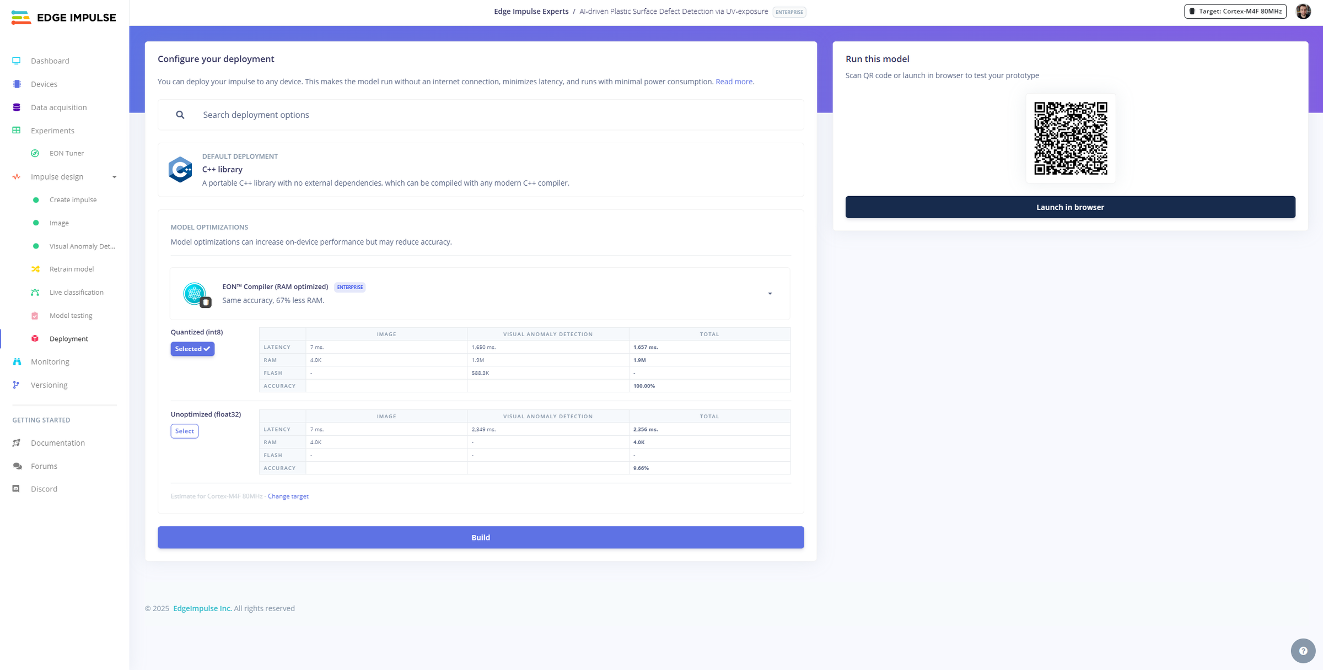Click the ENTERPRISE badge next to EON Compiler

coord(350,287)
